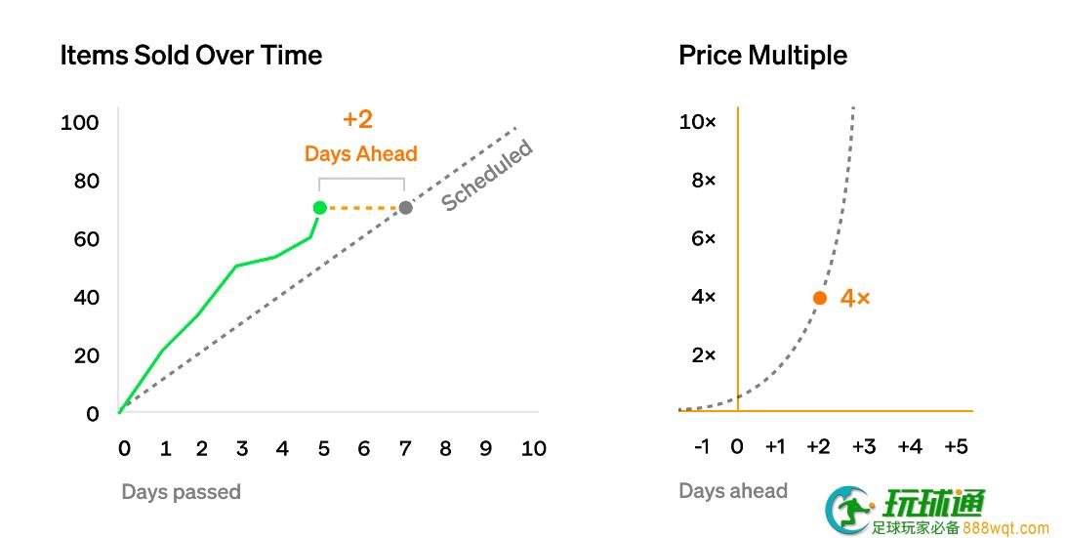This screenshot has width=1066, height=538.
Task: Click the green current-sales data point
Action: [319, 207]
